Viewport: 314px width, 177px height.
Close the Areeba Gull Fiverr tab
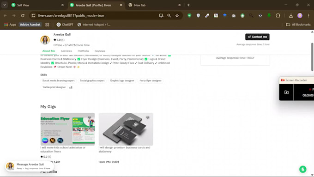[x=121, y=5]
